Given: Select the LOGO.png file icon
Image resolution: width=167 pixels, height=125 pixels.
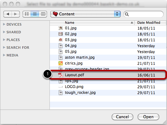Looking at the screenshot, I should coord(61,87).
